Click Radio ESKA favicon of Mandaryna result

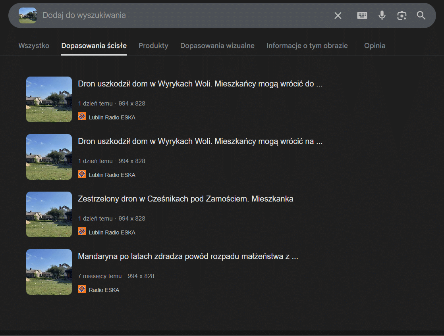(82, 289)
